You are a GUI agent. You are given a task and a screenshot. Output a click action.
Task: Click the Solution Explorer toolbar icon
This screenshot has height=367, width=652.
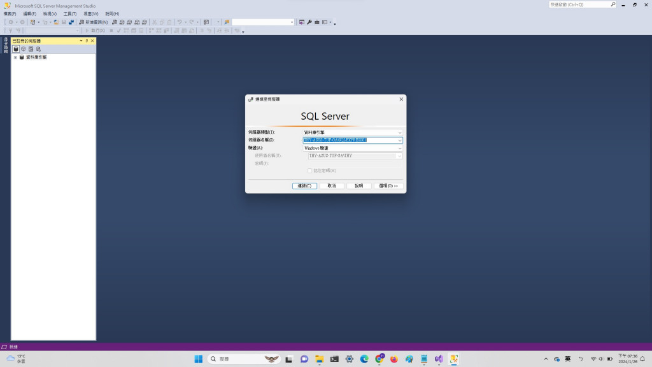[301, 22]
